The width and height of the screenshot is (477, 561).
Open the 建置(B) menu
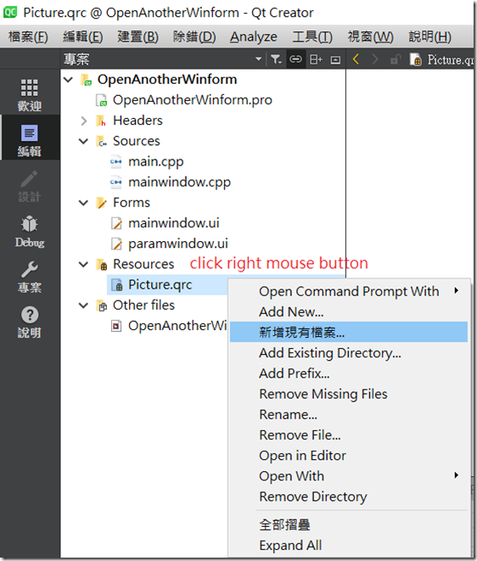click(138, 36)
